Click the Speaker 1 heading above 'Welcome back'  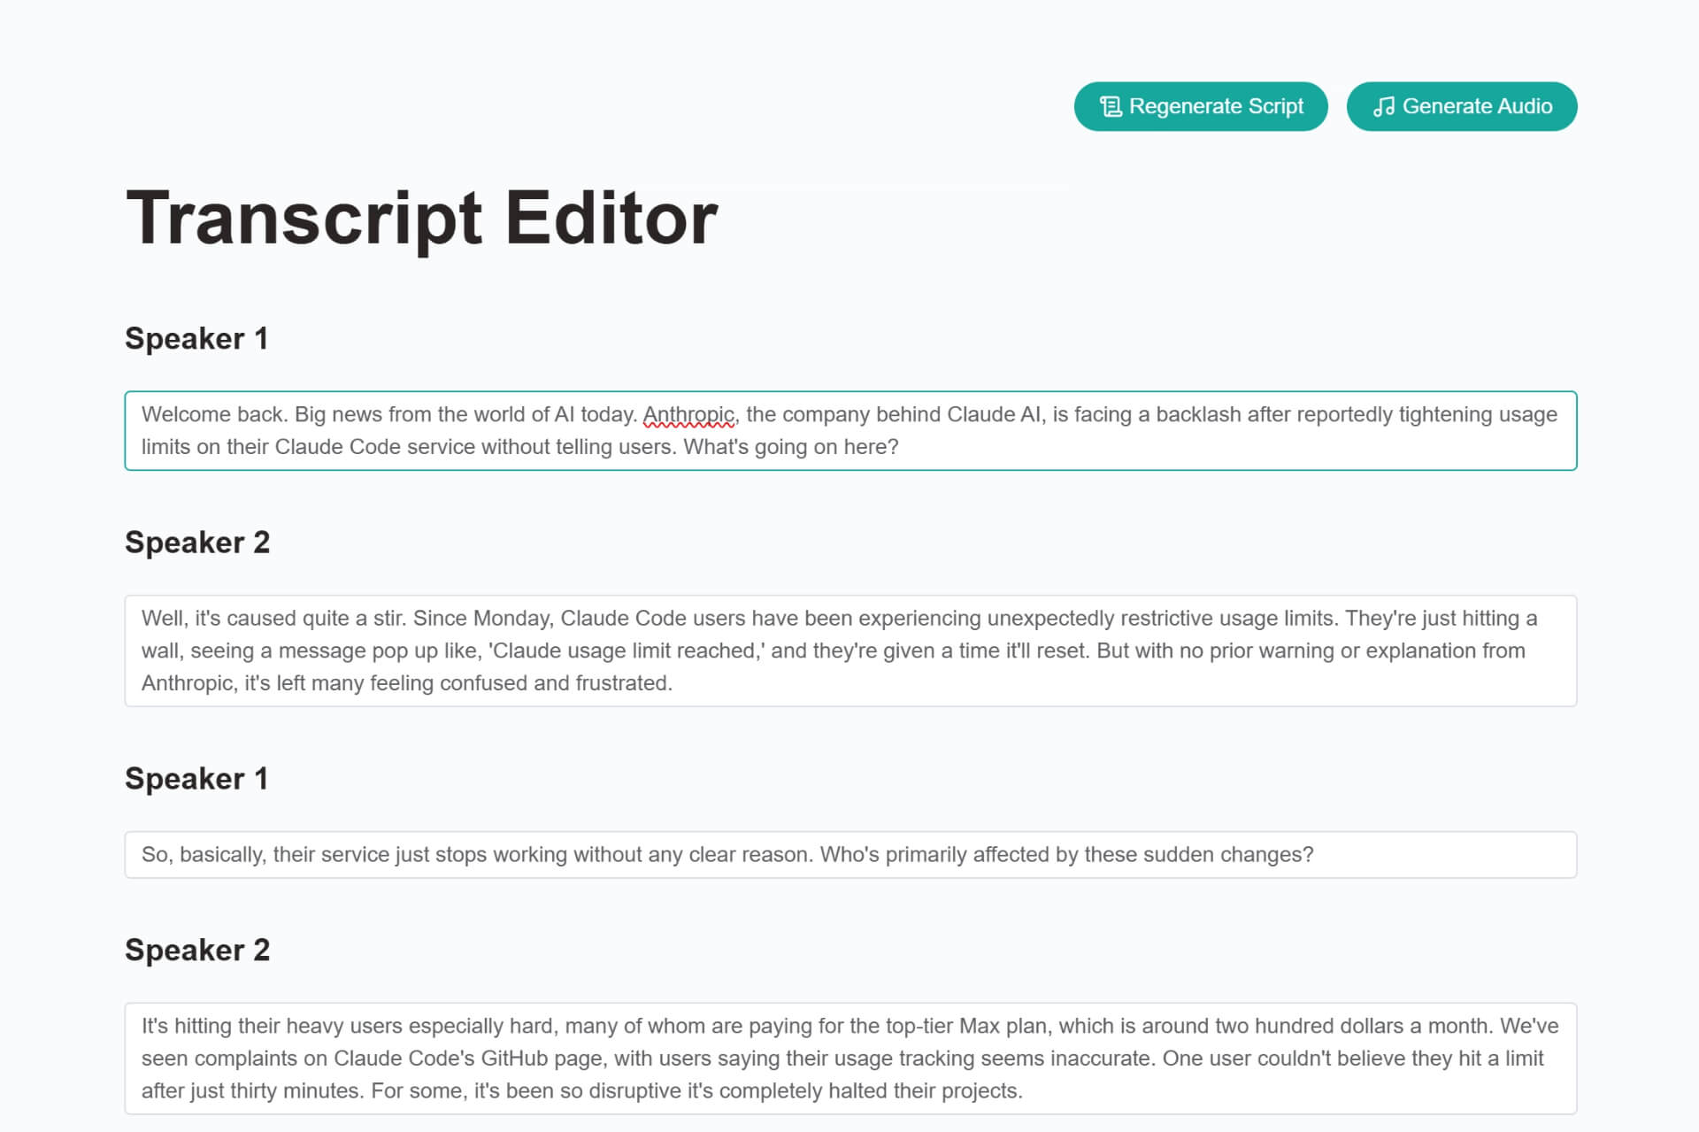pyautogui.click(x=196, y=338)
